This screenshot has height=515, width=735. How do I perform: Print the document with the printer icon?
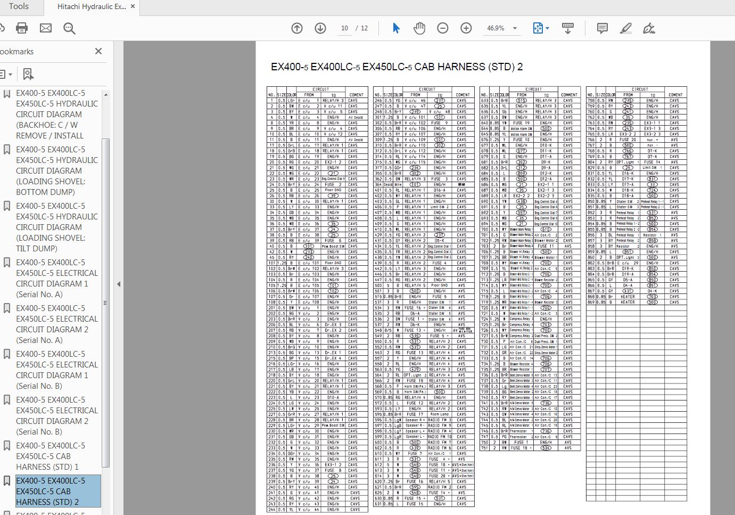(x=22, y=28)
